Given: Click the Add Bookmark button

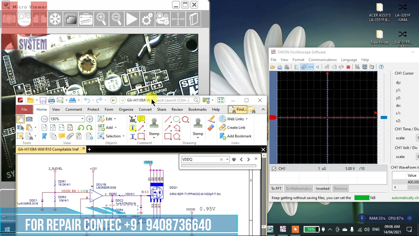Looking at the screenshot, I should click(x=235, y=136).
